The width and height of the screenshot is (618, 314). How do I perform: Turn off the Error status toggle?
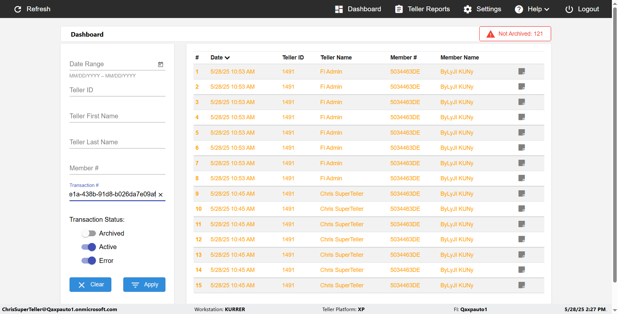click(89, 261)
